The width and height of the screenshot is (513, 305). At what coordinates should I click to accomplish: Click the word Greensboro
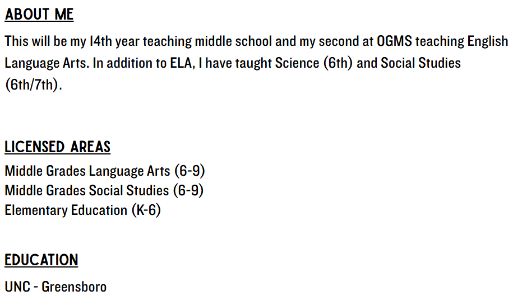74,287
